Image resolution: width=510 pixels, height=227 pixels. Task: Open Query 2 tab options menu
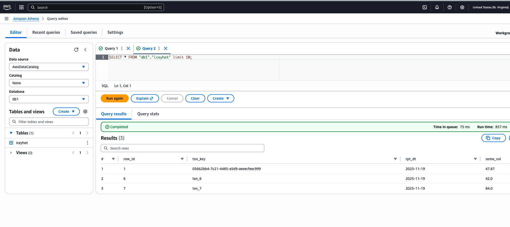click(x=159, y=48)
